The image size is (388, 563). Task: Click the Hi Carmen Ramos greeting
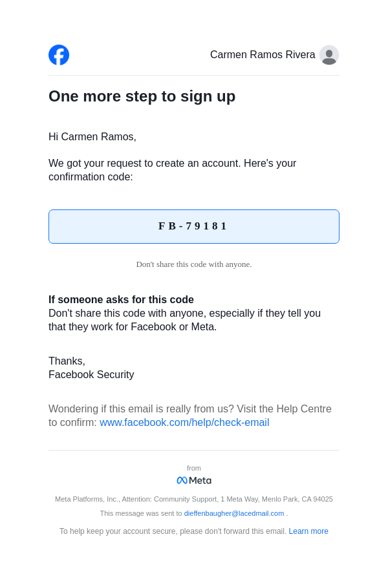coord(92,137)
